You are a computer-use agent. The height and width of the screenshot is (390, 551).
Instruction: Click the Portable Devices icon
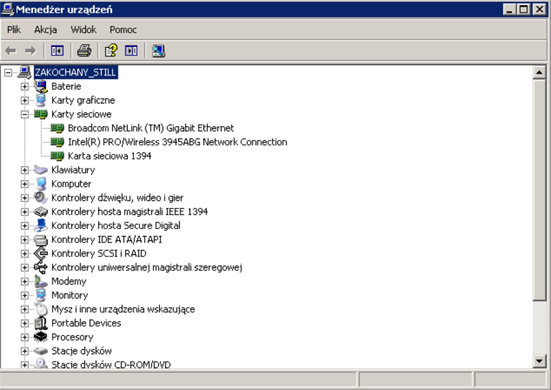coord(41,323)
